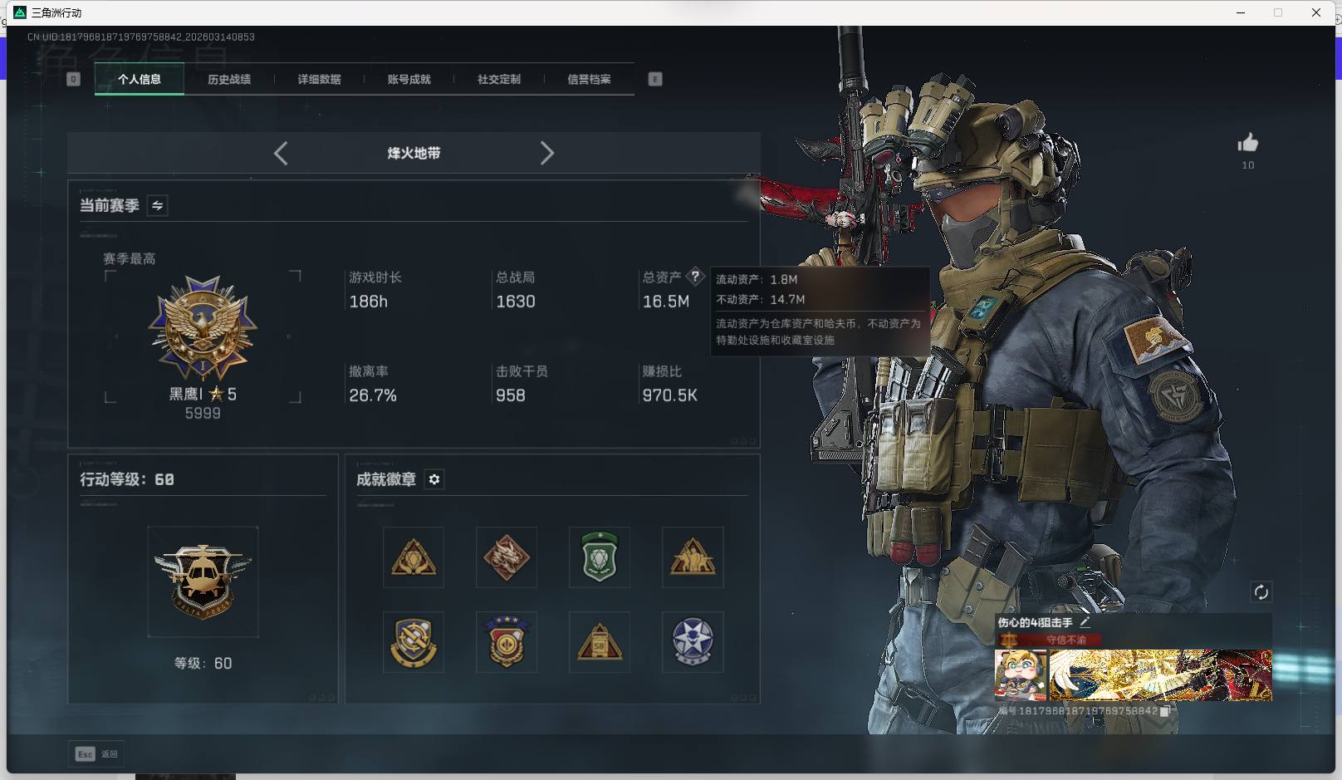
Task: Click the 流动资产 1.8M tooltip line
Action: 757,279
